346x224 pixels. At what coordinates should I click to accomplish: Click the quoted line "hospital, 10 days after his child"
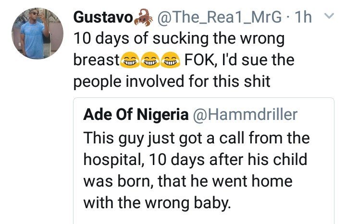tap(195, 159)
